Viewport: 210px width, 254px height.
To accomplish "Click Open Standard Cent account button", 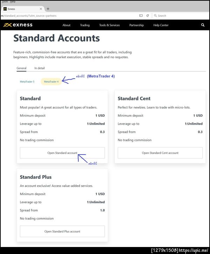I will 160,153.
